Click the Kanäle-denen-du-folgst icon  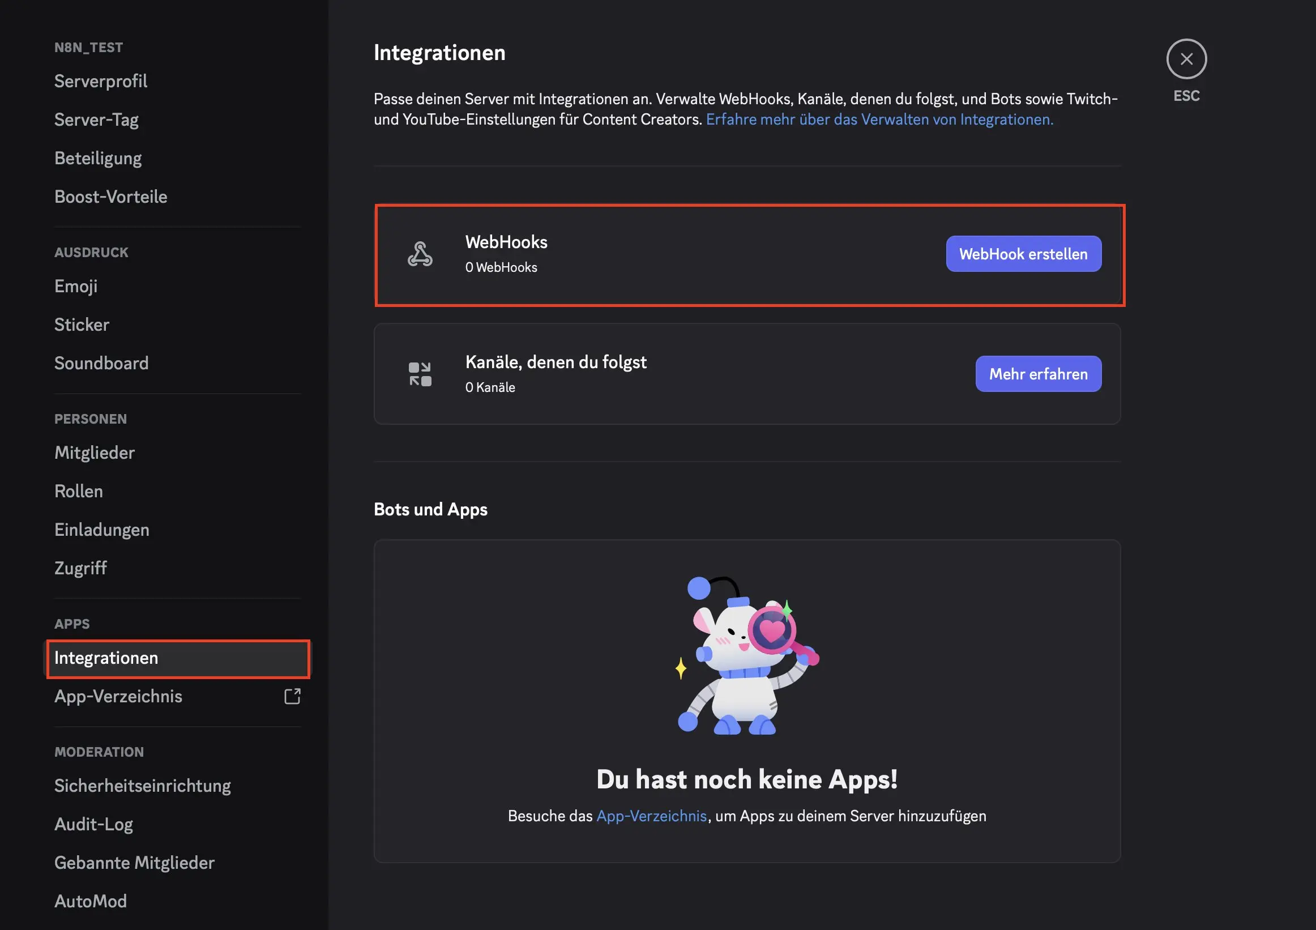tap(420, 373)
